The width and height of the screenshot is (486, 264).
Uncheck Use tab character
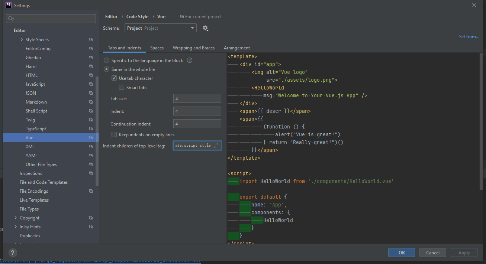[x=114, y=78]
